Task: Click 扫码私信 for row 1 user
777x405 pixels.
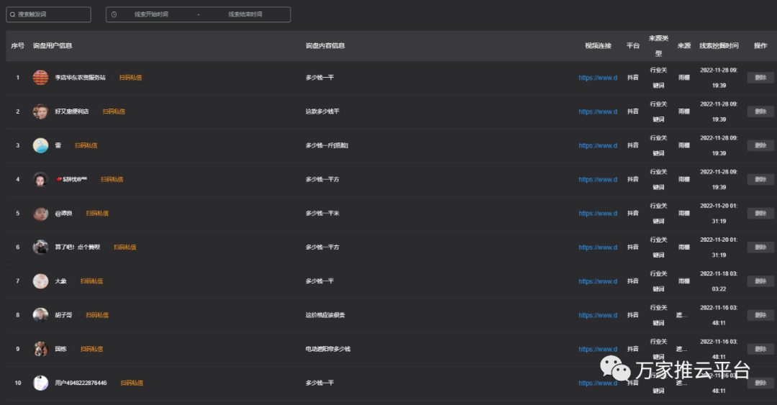Action: [130, 78]
